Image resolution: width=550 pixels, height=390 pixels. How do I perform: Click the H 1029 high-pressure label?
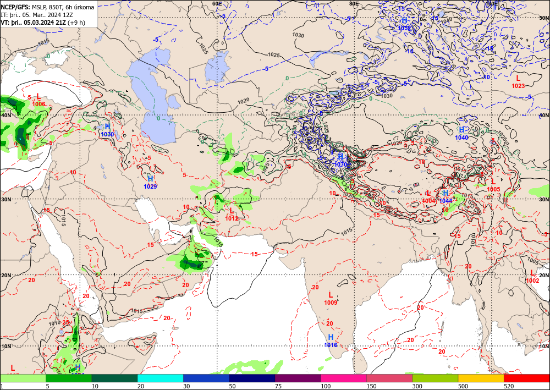(x=150, y=183)
